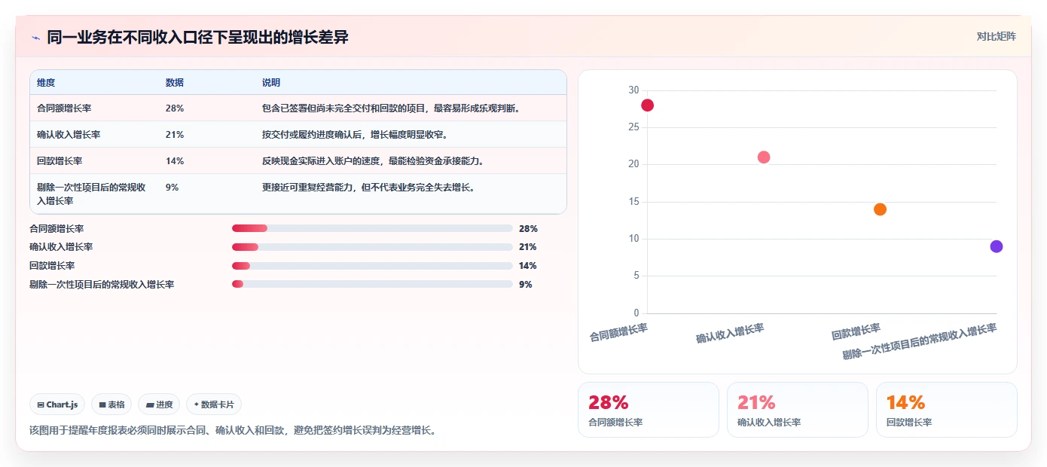Select the 表格 tag chip
This screenshot has height=467, width=1047.
pyautogui.click(x=111, y=404)
